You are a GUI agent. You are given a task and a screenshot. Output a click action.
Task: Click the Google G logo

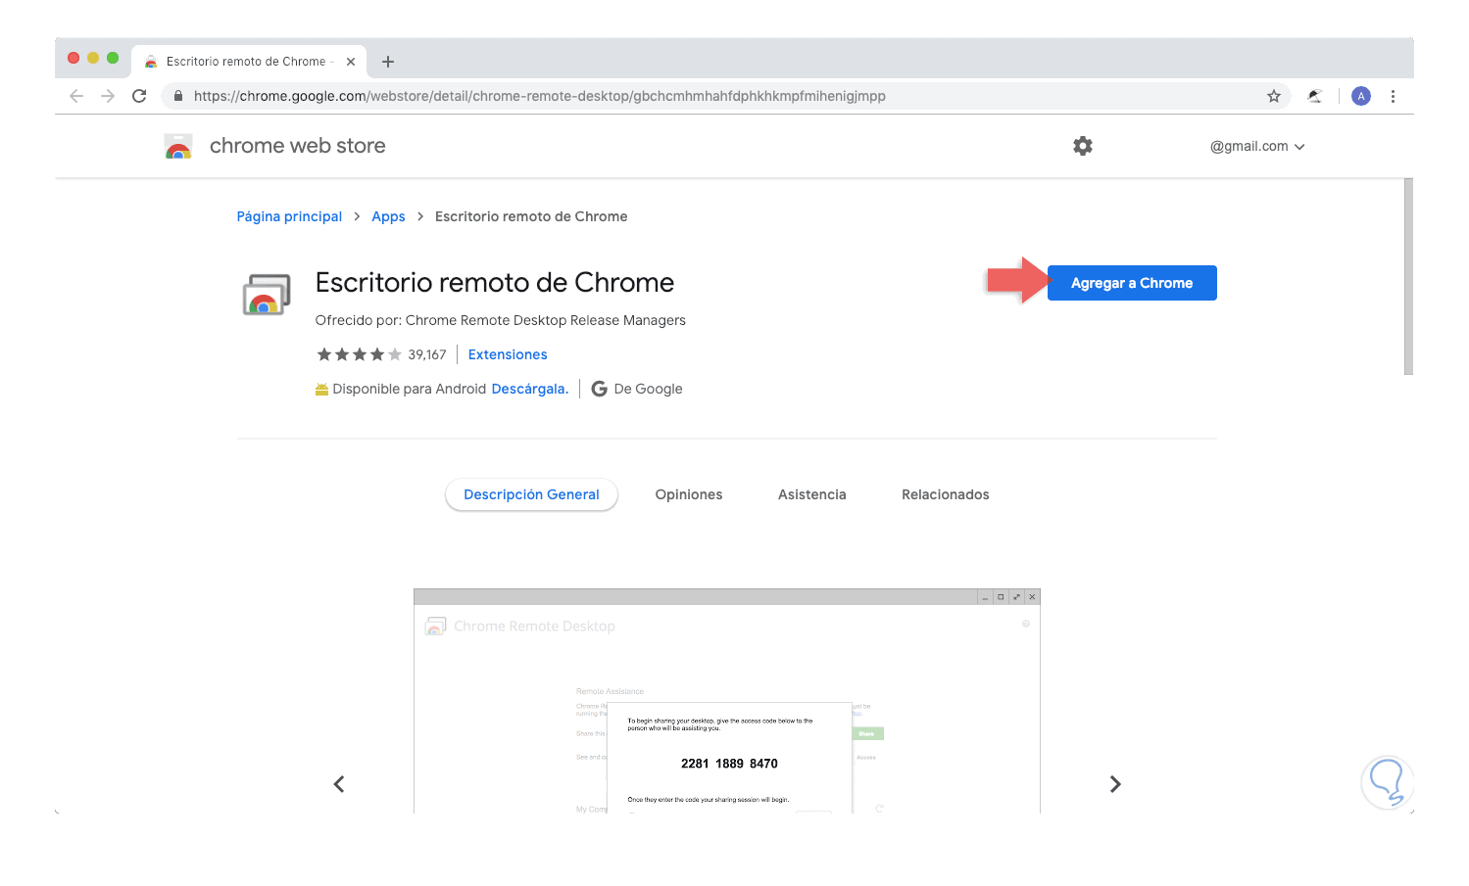tap(599, 389)
